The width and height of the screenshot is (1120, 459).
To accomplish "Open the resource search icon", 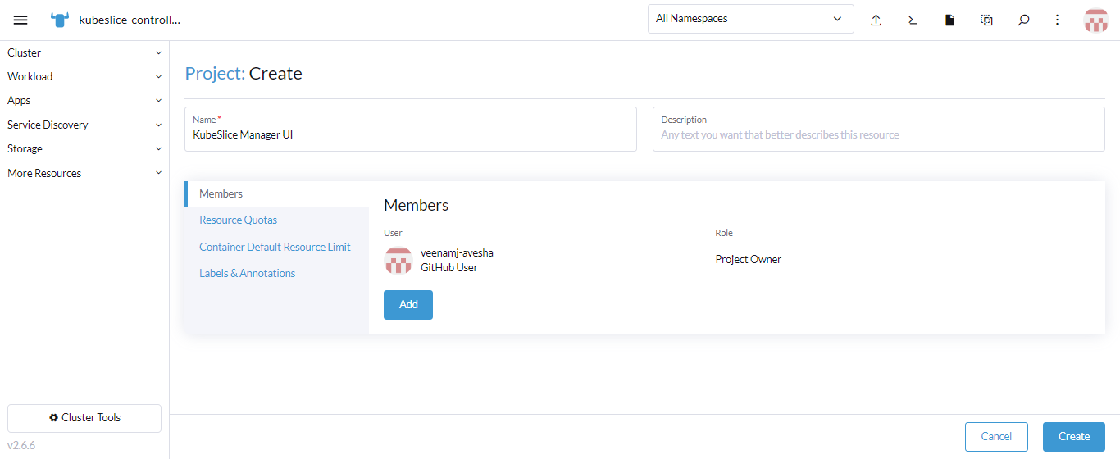I will pyautogui.click(x=1023, y=20).
